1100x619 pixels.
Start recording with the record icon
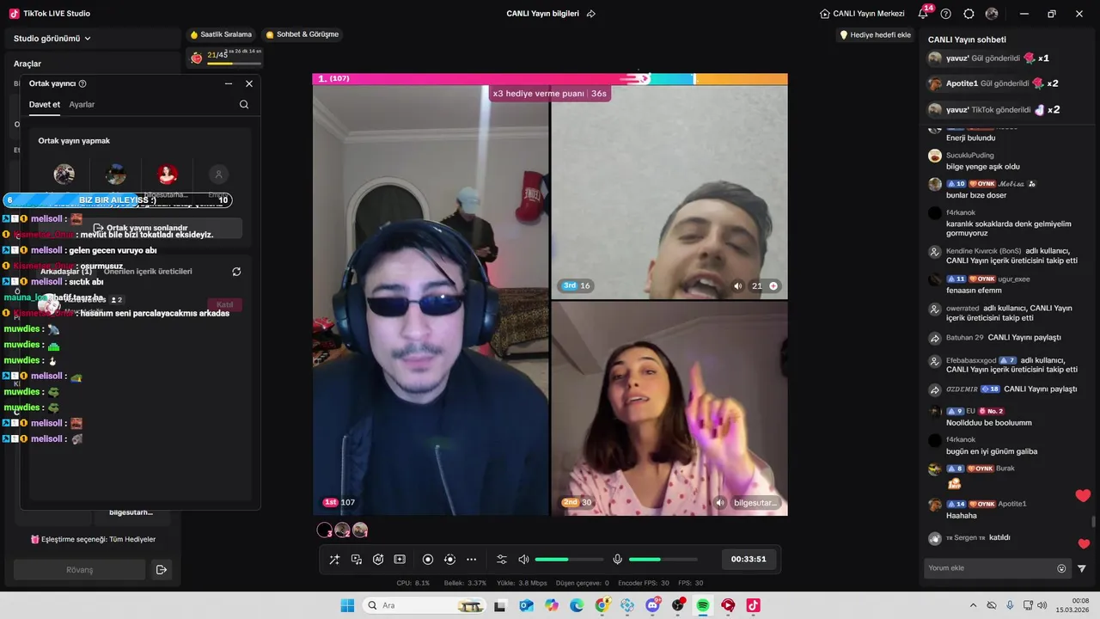click(x=428, y=559)
